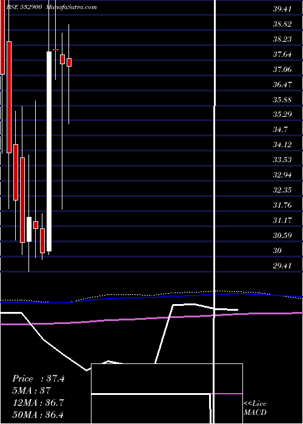
Task: Click the tiny red doji candle near 37.8
Action: click(56, 50)
